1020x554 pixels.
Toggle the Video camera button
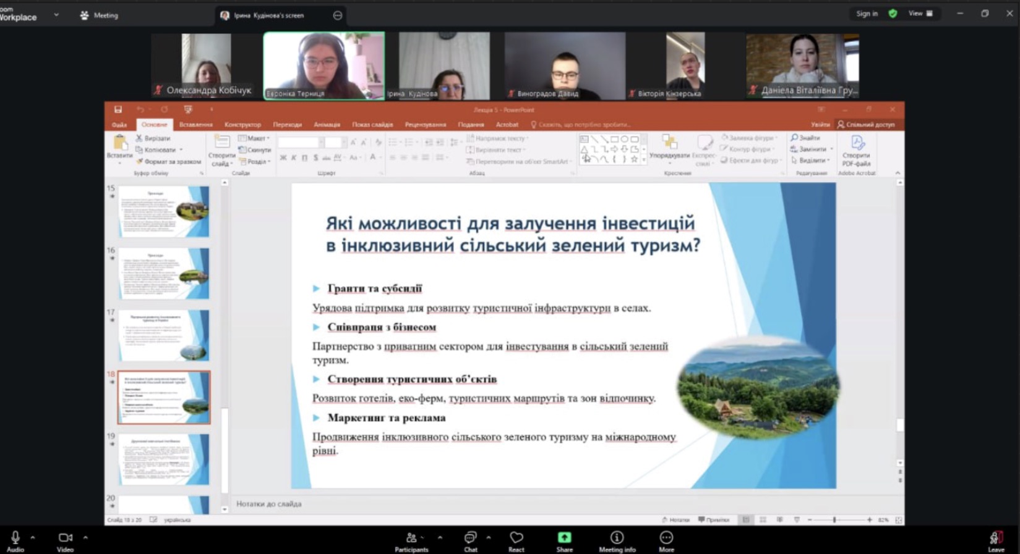tap(65, 540)
